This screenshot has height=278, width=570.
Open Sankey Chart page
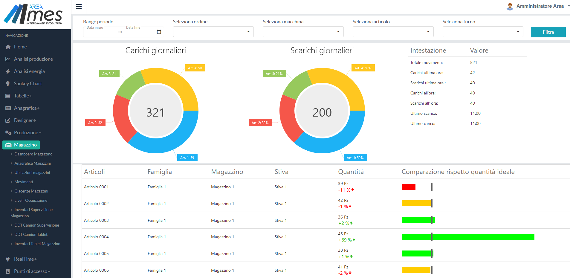coord(28,84)
